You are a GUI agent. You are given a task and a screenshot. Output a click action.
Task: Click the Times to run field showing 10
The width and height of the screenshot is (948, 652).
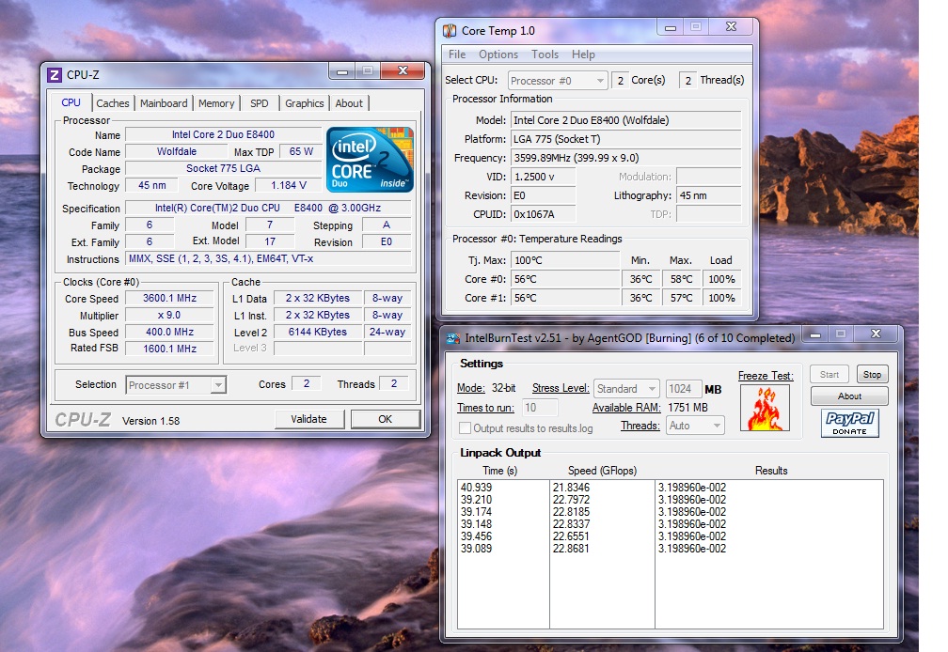[x=539, y=408]
